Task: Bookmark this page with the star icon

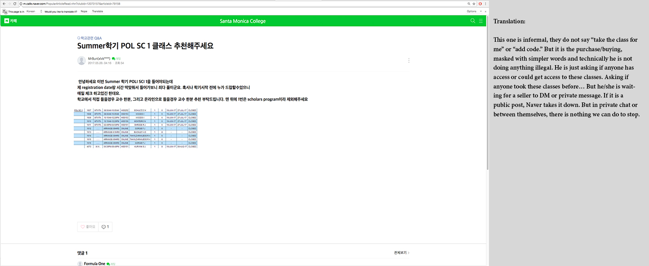Action: (x=474, y=4)
